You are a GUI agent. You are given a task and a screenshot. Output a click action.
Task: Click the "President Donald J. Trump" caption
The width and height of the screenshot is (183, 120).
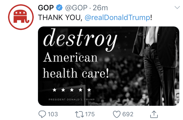coord(71,99)
